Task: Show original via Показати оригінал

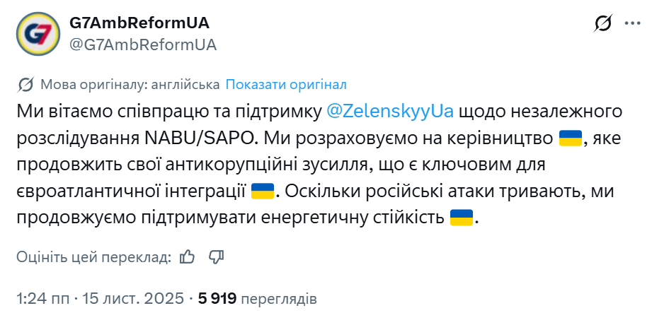Action: [286, 85]
